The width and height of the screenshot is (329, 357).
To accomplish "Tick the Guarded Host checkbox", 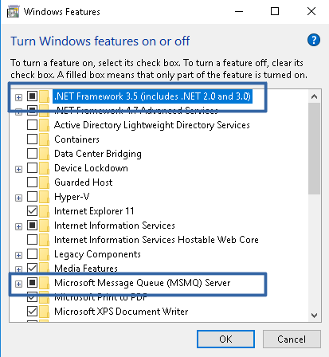I will click(32, 182).
